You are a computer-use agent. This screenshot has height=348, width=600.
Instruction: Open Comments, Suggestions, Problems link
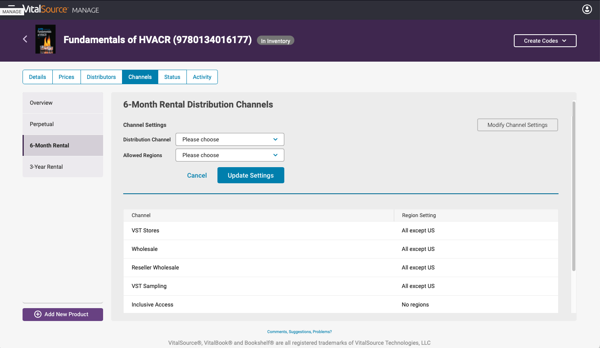tap(300, 332)
